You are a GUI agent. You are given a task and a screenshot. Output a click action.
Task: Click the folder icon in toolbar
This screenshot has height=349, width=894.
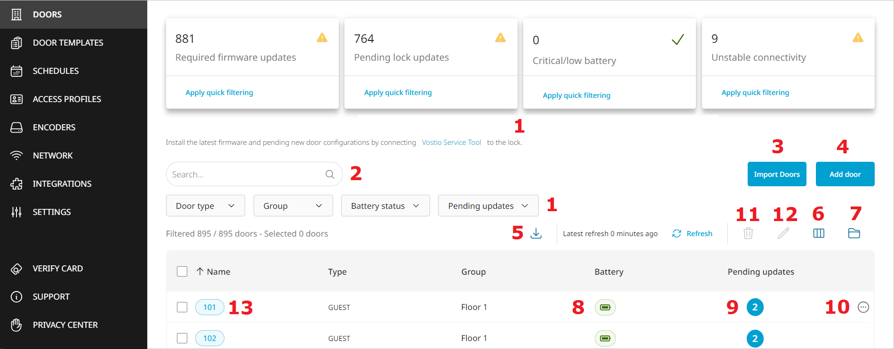pyautogui.click(x=854, y=233)
